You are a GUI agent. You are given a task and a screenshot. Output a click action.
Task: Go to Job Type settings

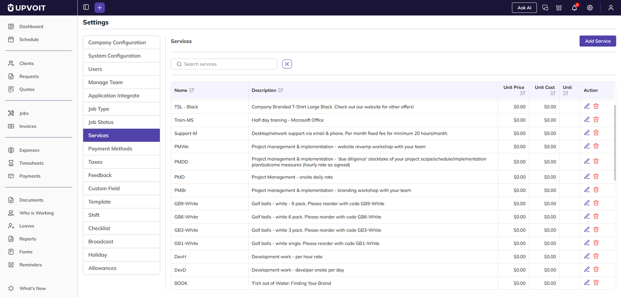(x=121, y=109)
